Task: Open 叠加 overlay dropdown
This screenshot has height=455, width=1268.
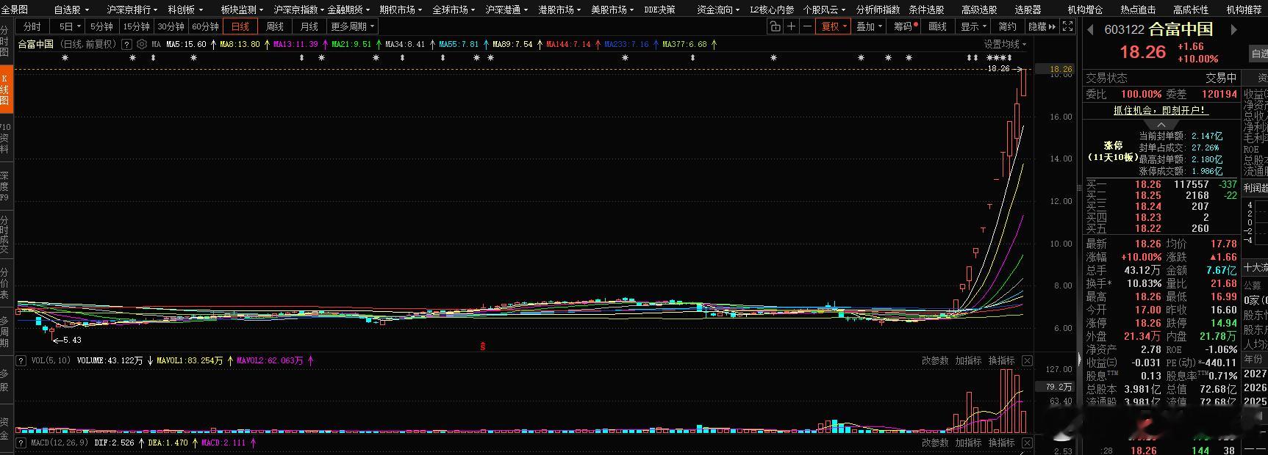Action: [870, 26]
